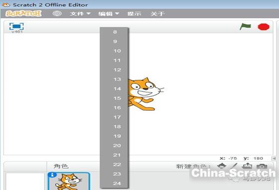The width and height of the screenshot is (279, 190).
Task: Collapse stage panel with small arrow
Action: click(x=274, y=158)
